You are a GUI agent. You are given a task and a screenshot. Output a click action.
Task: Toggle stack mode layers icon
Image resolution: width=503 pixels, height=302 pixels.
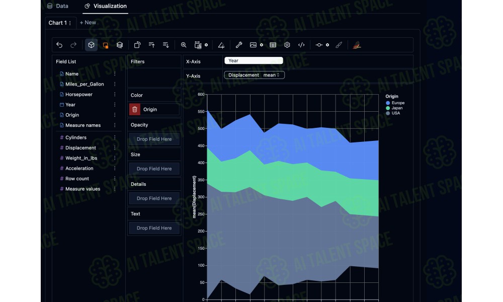pyautogui.click(x=120, y=45)
